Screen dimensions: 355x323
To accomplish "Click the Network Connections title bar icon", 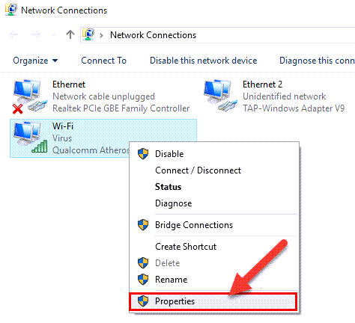I will [11, 10].
